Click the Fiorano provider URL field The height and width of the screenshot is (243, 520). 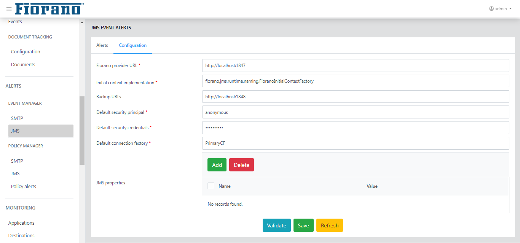tap(356, 66)
